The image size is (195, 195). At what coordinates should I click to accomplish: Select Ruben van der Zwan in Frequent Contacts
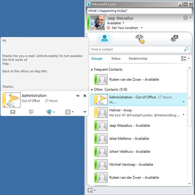138,80
